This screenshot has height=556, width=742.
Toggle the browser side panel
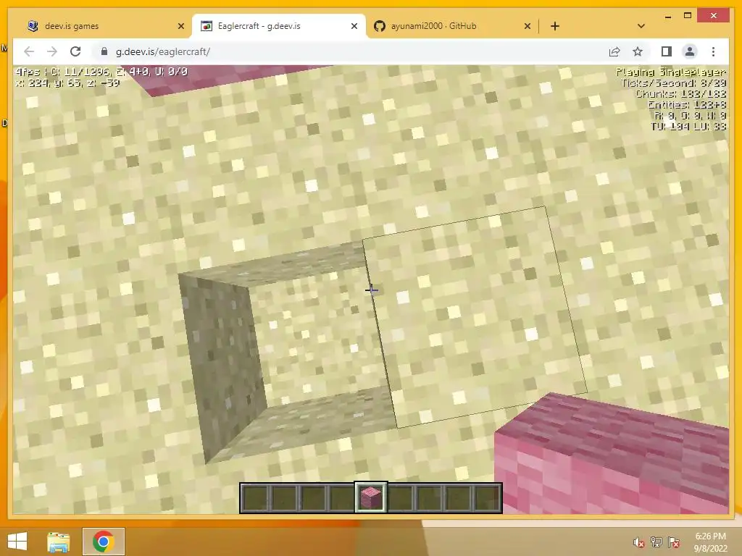click(x=667, y=51)
